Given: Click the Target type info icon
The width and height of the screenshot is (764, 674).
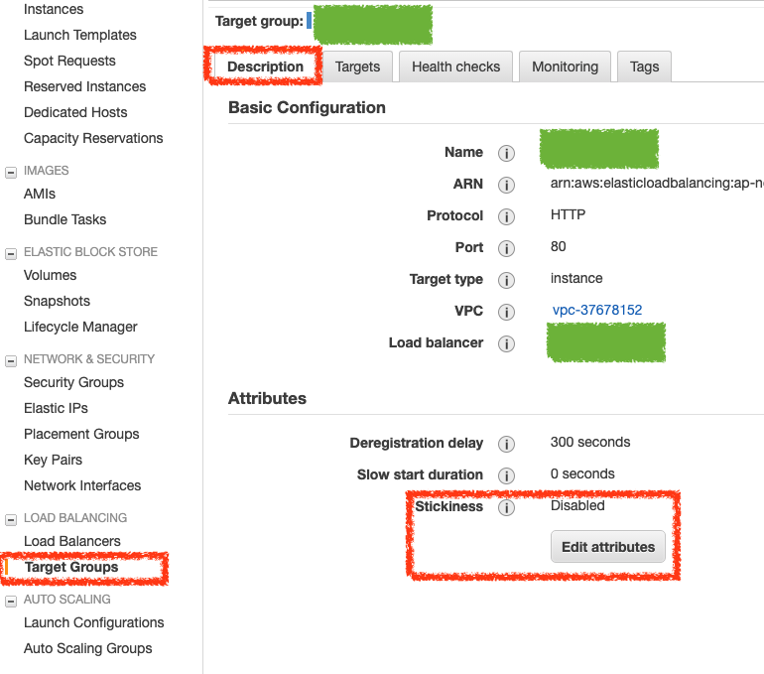Looking at the screenshot, I should [x=506, y=280].
